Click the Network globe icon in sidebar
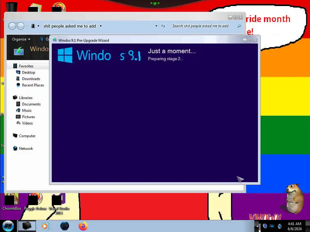This screenshot has width=310, height=232. point(15,148)
